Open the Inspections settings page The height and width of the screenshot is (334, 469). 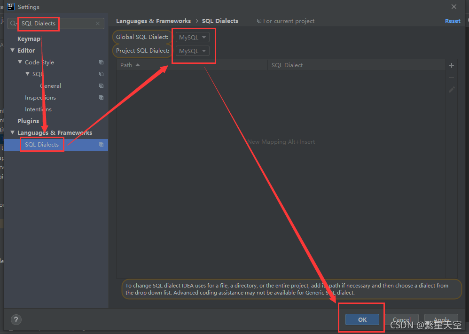click(x=40, y=98)
